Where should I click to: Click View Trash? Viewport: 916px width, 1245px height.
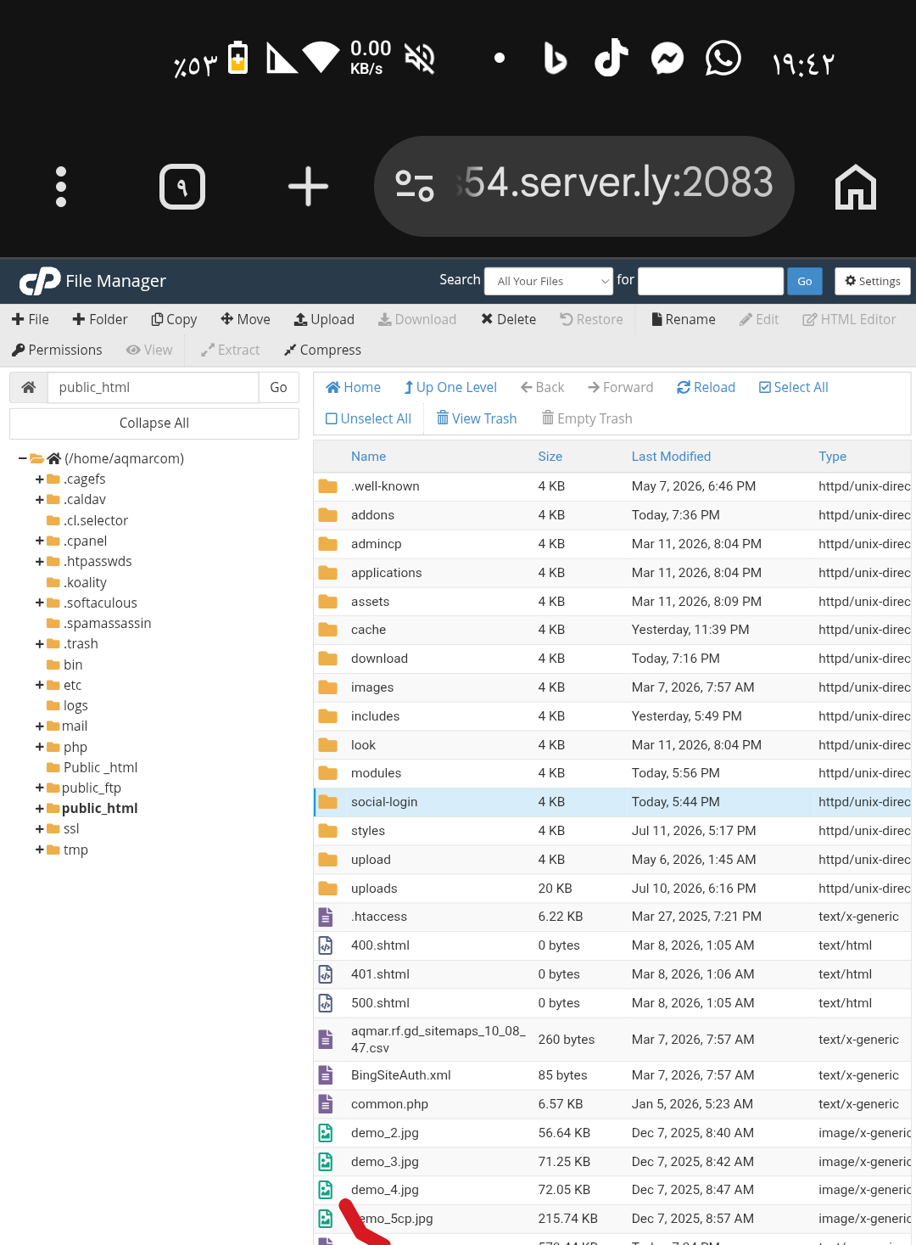coord(477,418)
